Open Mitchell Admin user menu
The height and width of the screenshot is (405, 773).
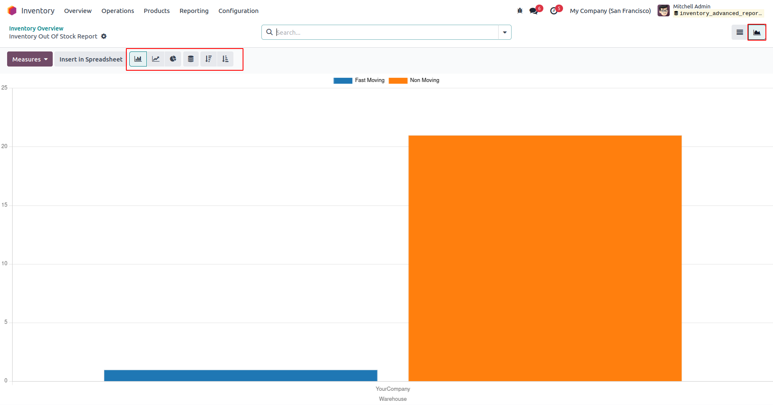tap(711, 10)
